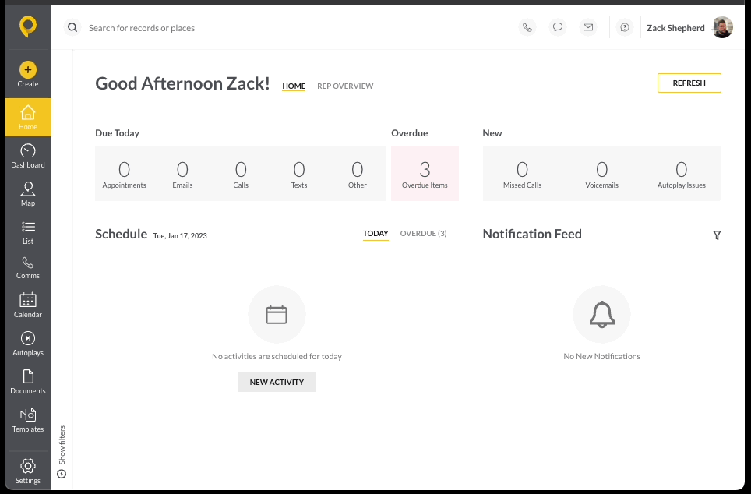Open the Templates section
Screen dimensions: 751x494
coord(28,420)
